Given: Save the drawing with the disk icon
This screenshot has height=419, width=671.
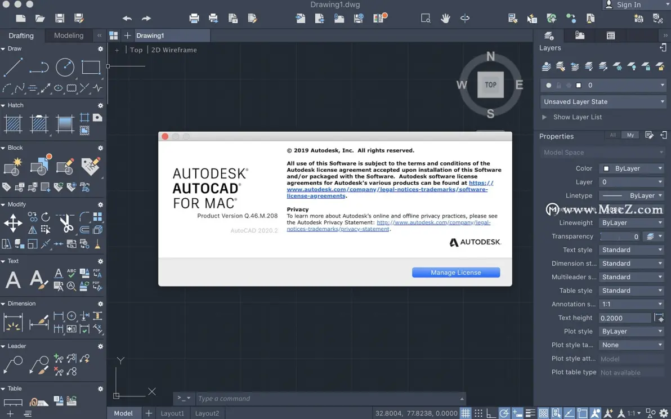Looking at the screenshot, I should click(x=60, y=18).
